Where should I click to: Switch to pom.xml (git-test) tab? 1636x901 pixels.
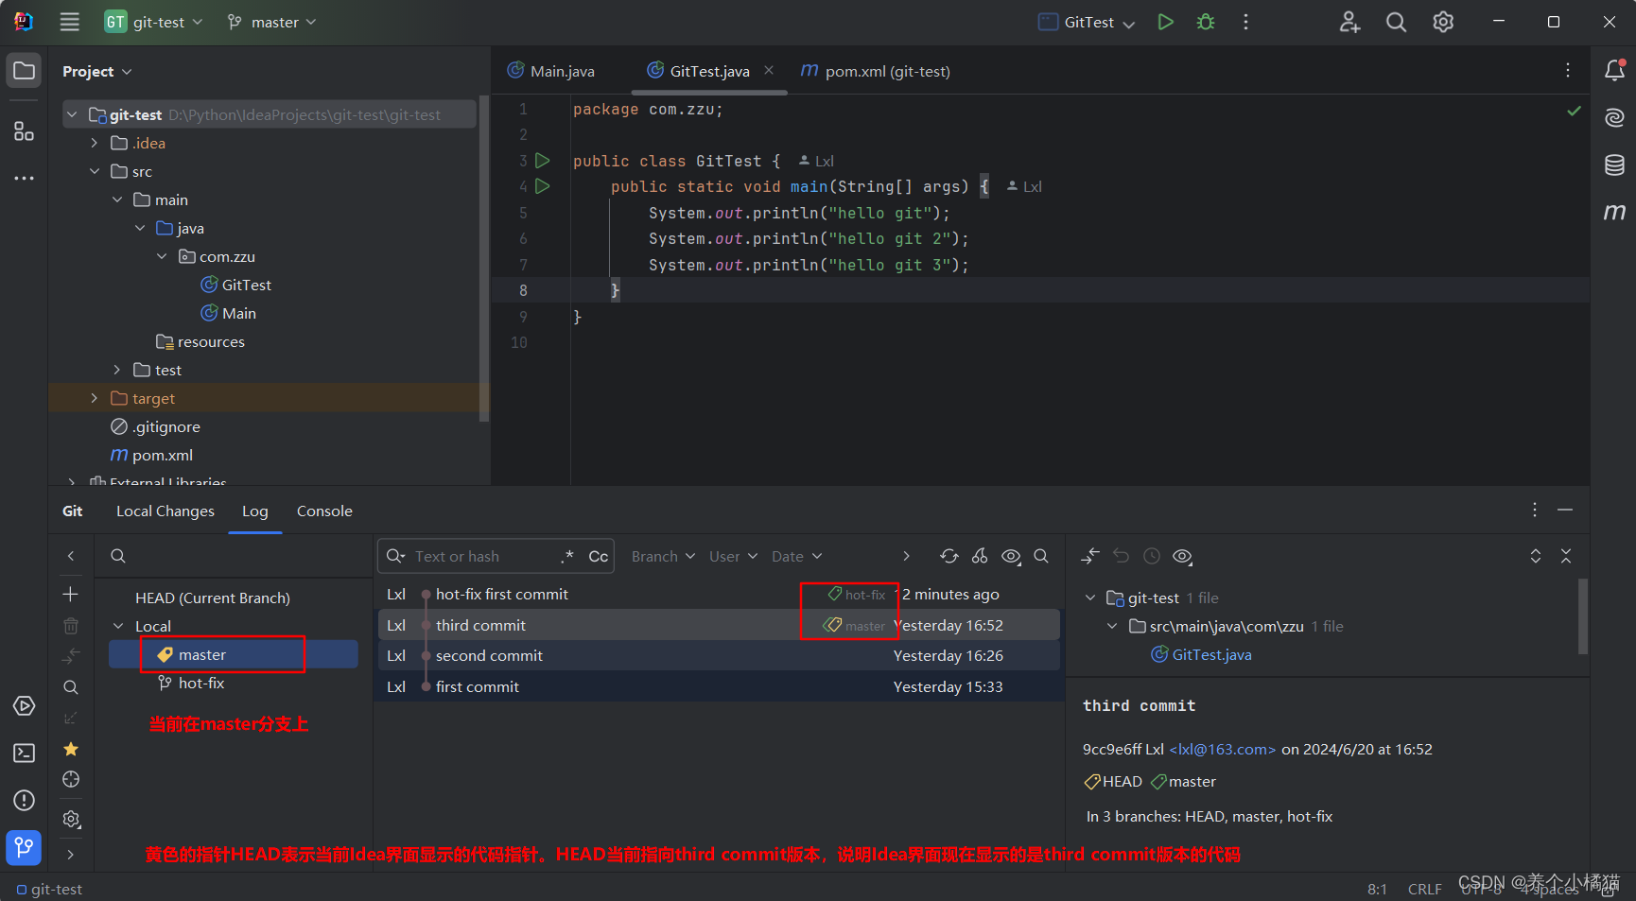(x=875, y=71)
